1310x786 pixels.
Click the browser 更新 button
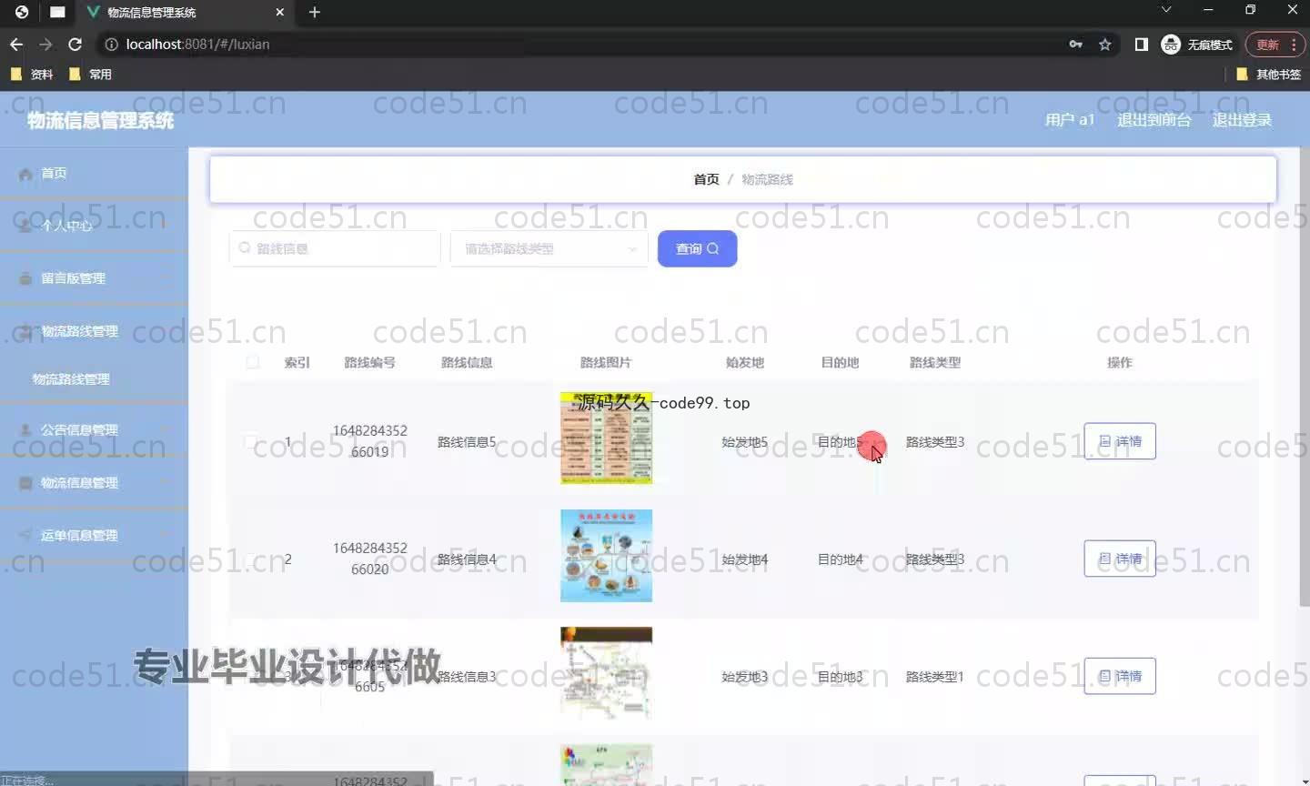coord(1268,44)
